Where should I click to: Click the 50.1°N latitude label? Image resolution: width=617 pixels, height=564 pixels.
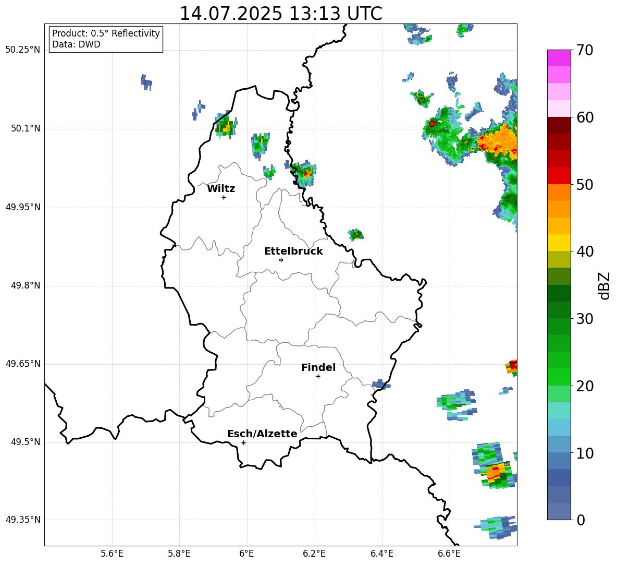(x=26, y=129)
